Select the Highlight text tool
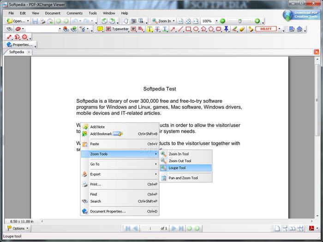 click(150, 29)
